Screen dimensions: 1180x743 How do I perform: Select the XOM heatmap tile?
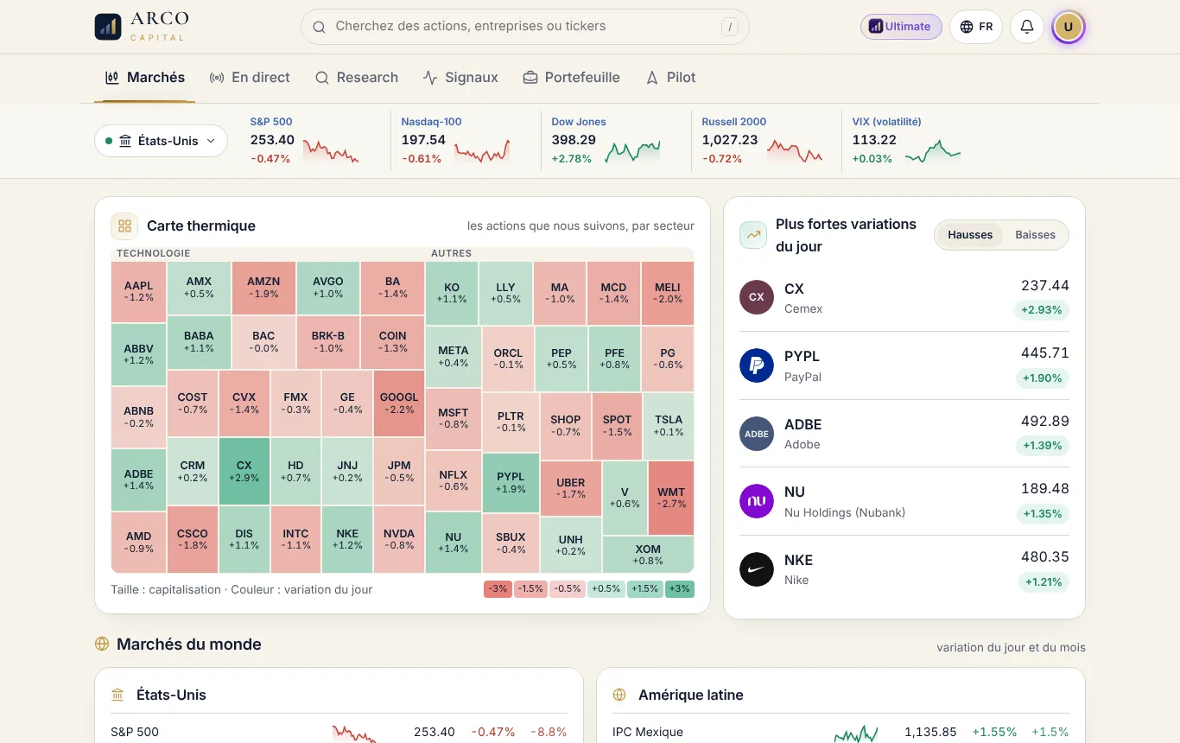(x=648, y=555)
